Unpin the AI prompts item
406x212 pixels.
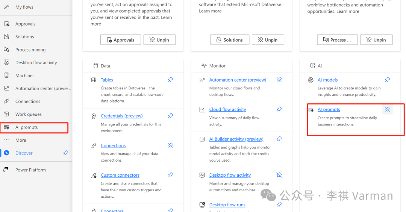point(387,109)
